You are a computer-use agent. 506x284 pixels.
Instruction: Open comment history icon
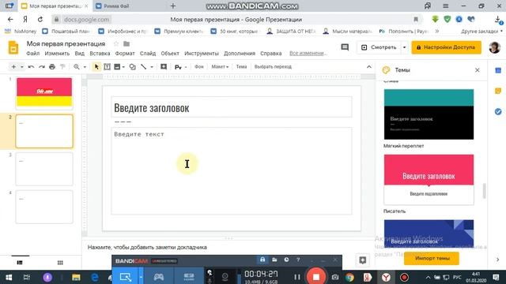coord(345,47)
